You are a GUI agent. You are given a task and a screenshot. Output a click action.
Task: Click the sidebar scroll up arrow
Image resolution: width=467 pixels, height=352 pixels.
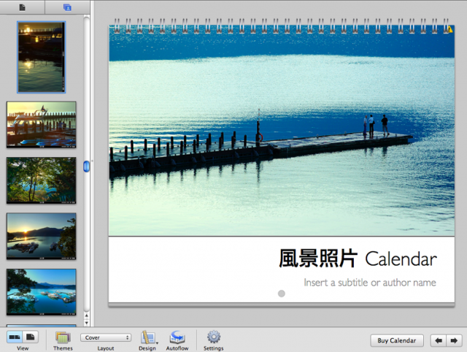click(86, 315)
